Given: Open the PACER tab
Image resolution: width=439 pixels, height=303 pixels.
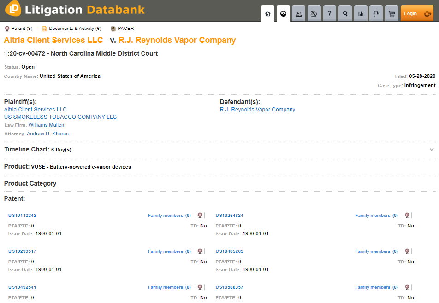Looking at the screenshot, I should [122, 29].
